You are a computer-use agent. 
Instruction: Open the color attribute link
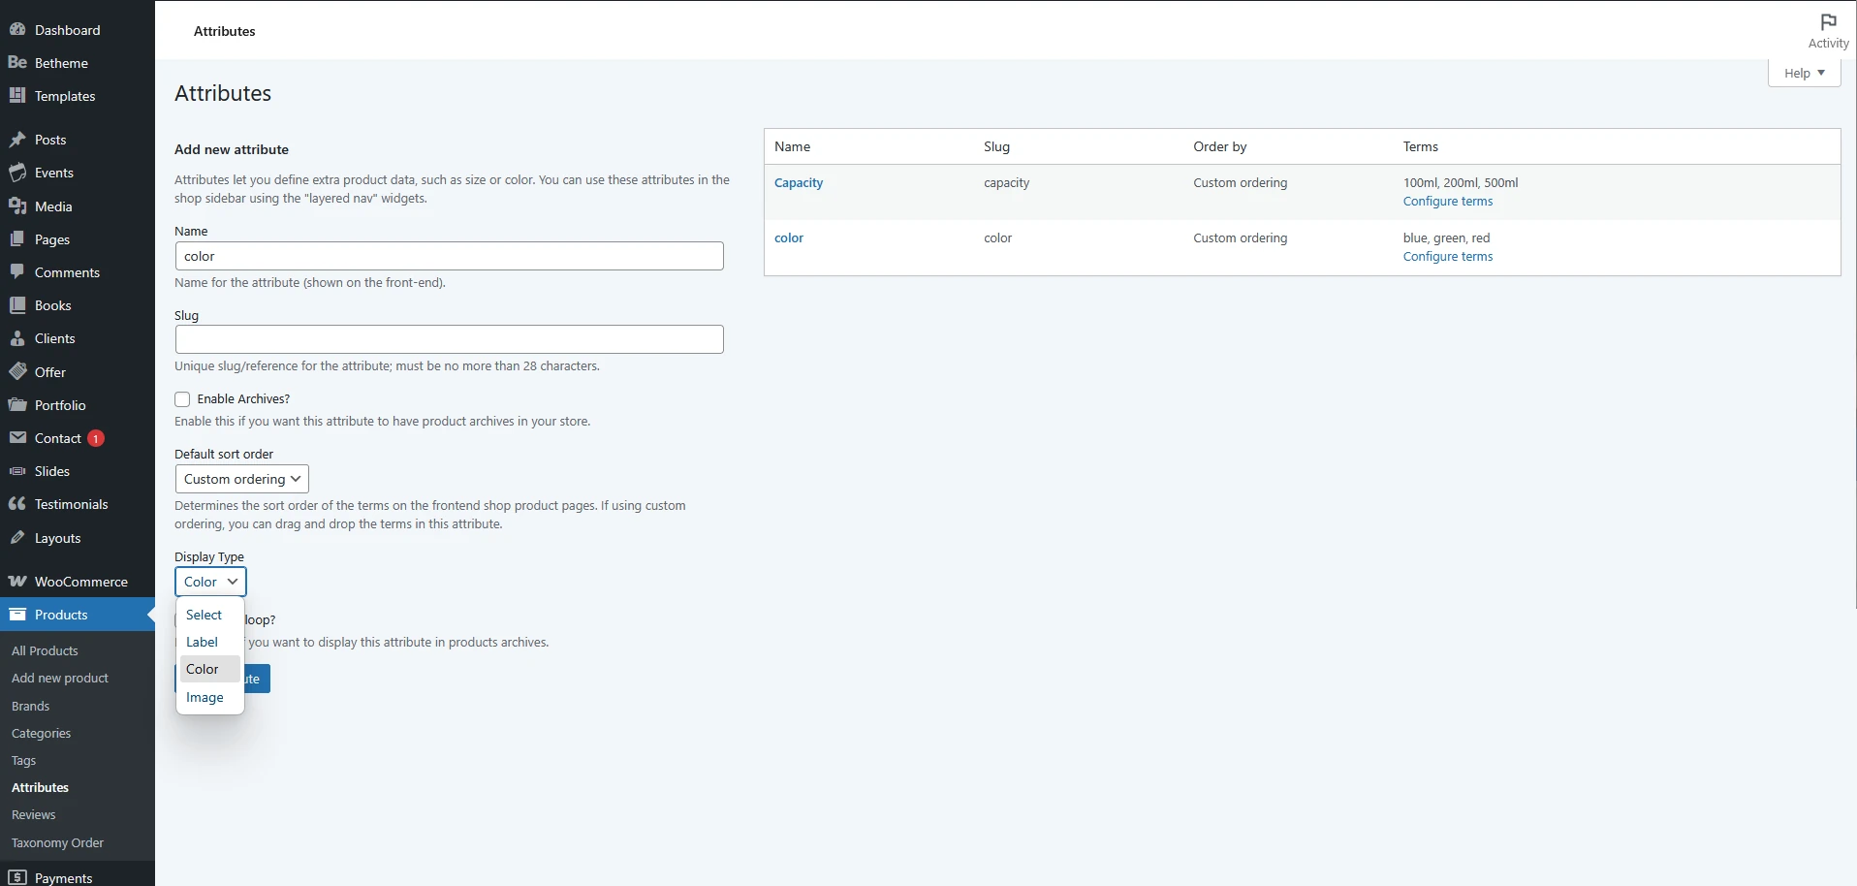[788, 237]
